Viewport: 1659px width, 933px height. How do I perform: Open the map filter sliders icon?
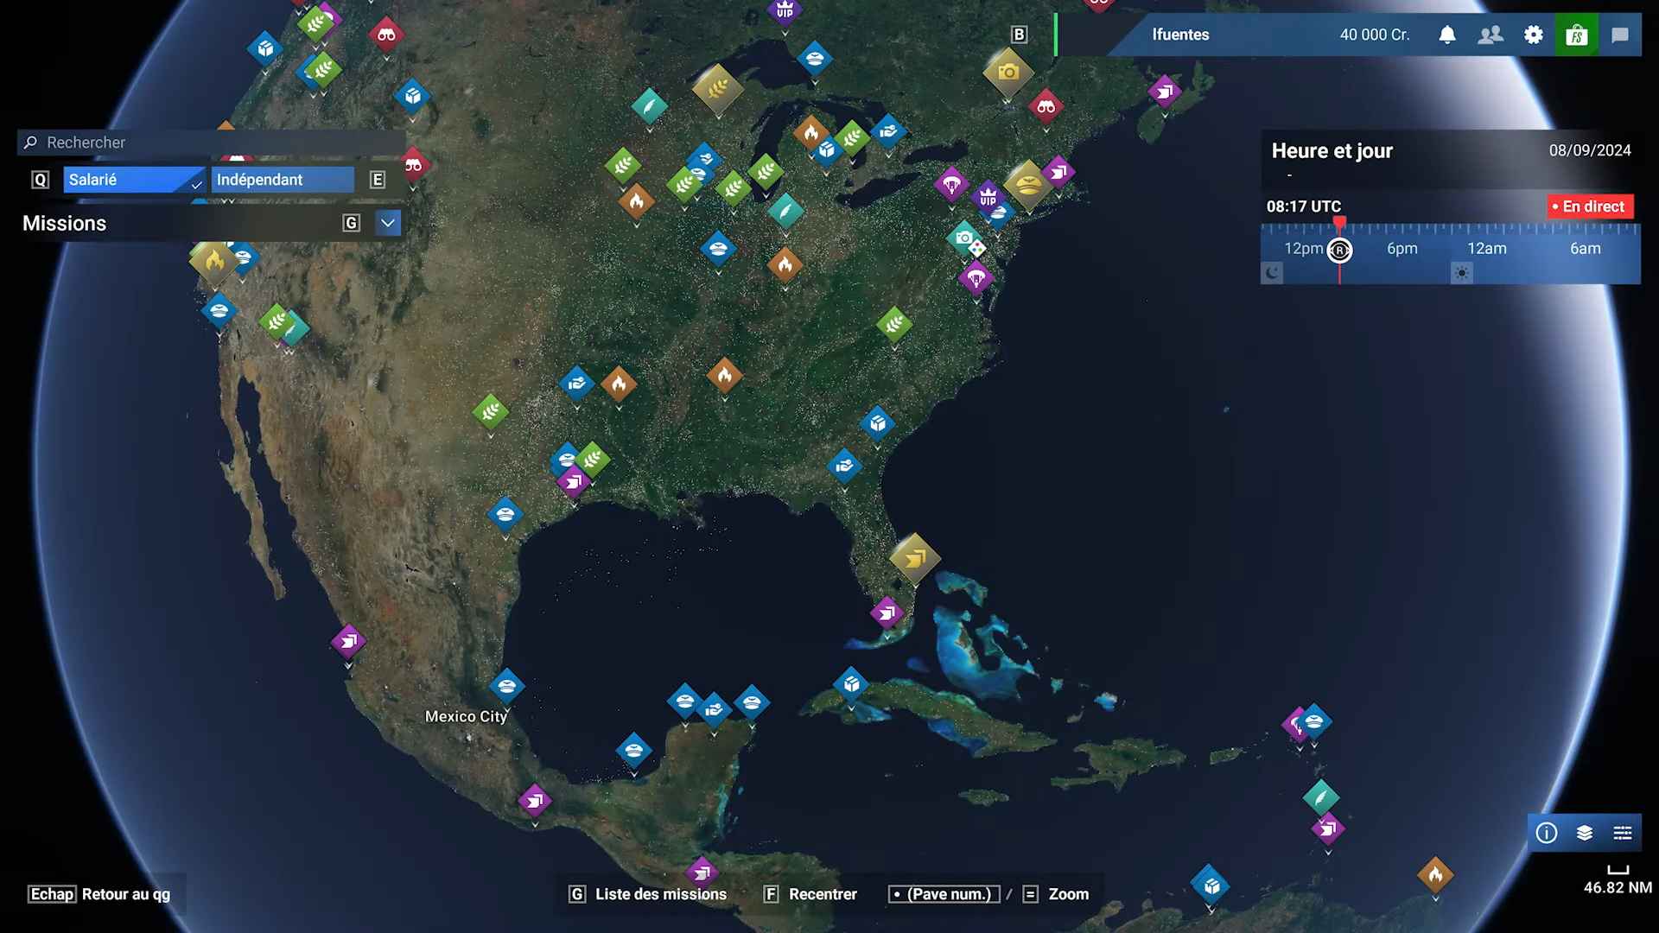click(x=1623, y=833)
